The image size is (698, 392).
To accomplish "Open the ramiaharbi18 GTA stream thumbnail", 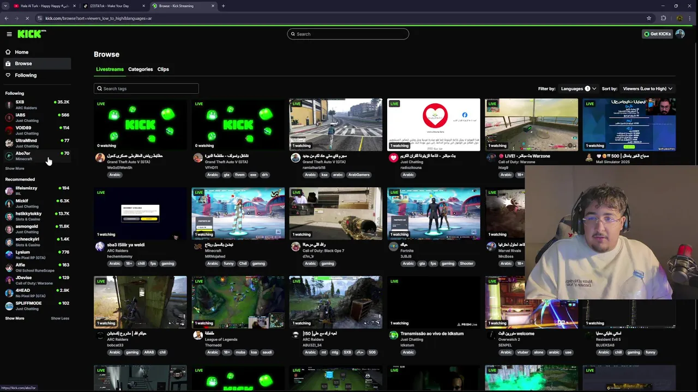I will click(336, 125).
